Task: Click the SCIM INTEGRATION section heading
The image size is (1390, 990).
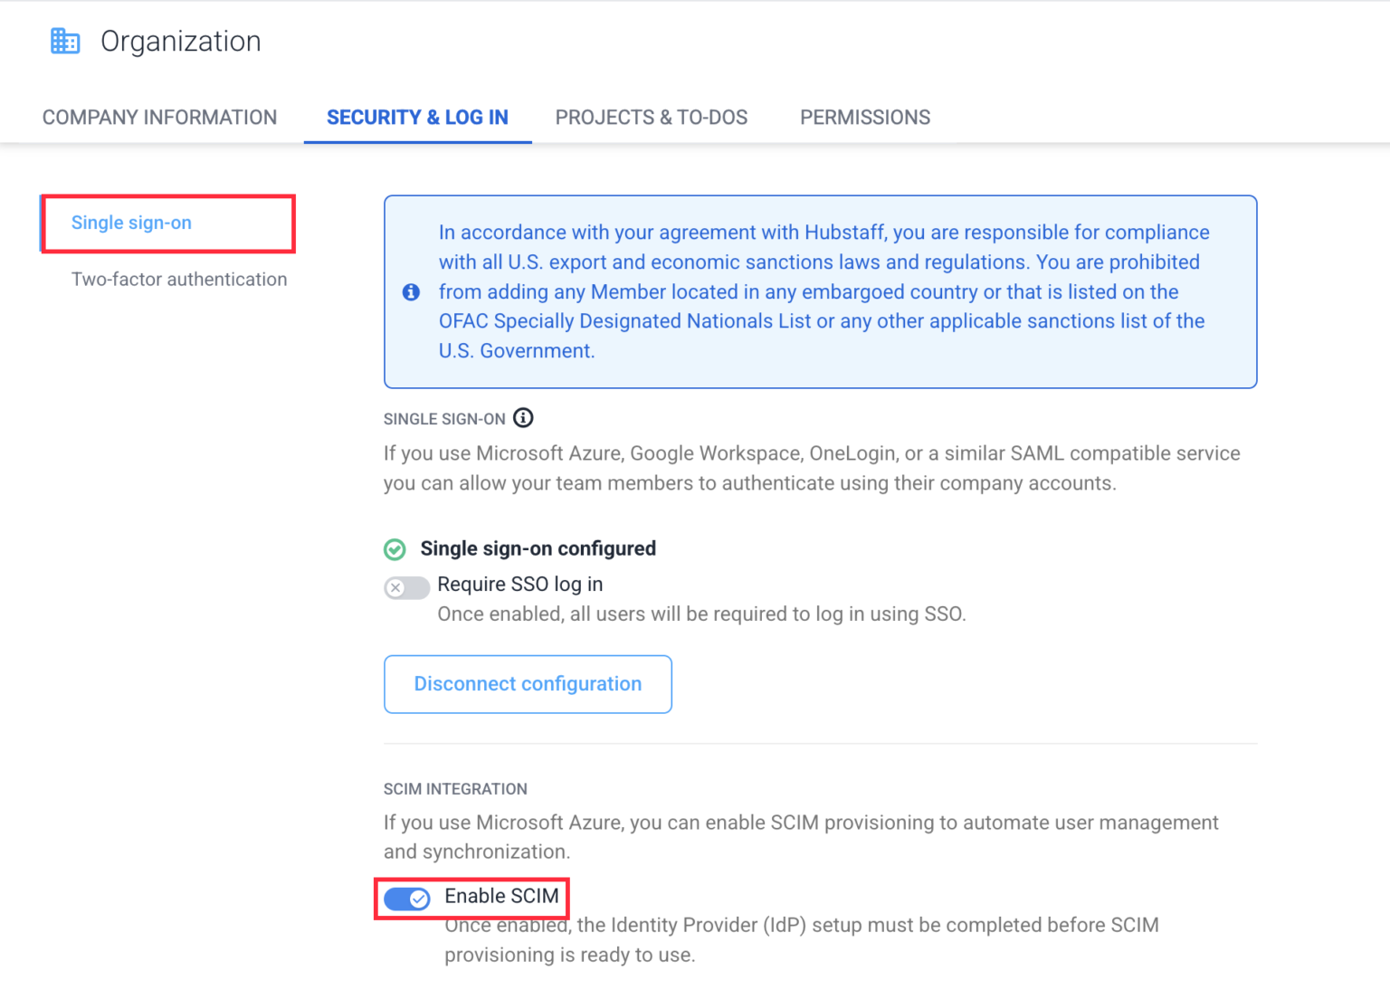Action: tap(455, 788)
